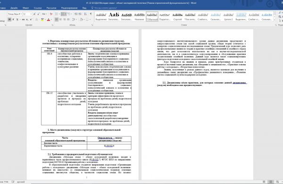
Task: Toggle italic formatting (К)
Action: [13, 19]
